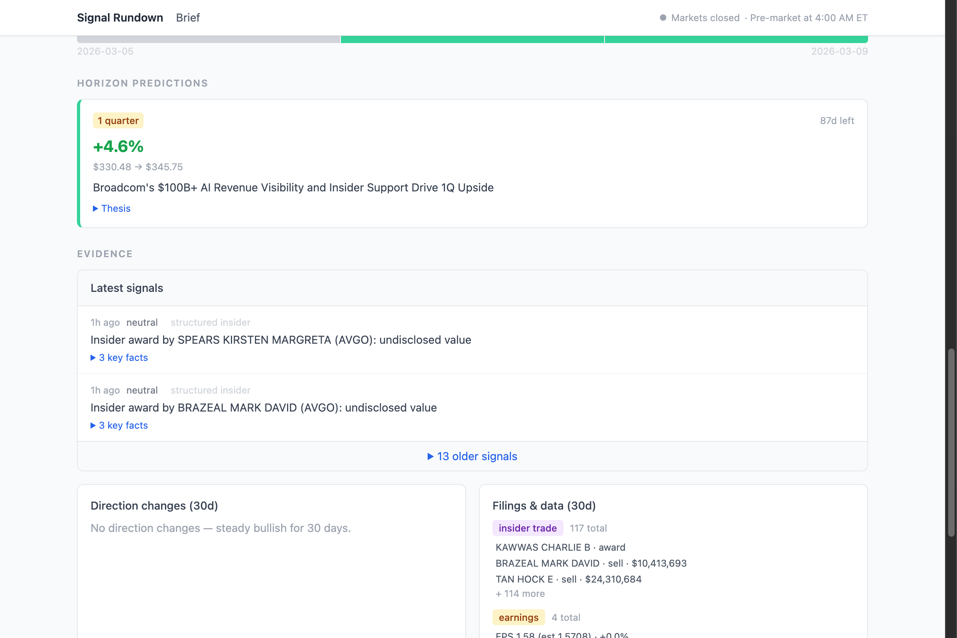The height and width of the screenshot is (638, 957).
Task: Click the gray segment of timeline bar
Action: pyautogui.click(x=208, y=39)
